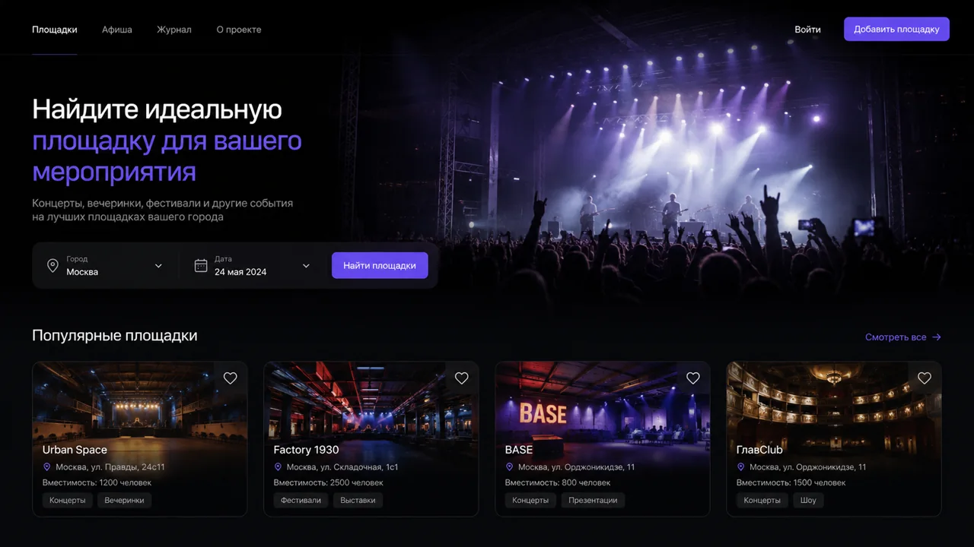Select the Шоу tag on ГлавClub card
This screenshot has height=547, width=974.
(809, 501)
